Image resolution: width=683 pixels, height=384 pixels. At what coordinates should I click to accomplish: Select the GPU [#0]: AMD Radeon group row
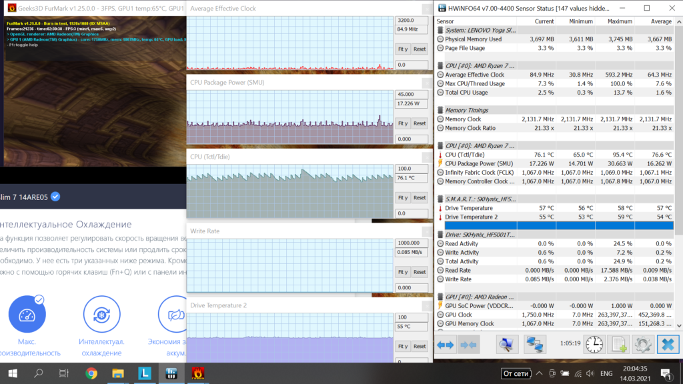click(x=555, y=297)
